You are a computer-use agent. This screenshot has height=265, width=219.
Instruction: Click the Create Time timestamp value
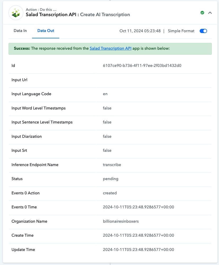point(138,235)
